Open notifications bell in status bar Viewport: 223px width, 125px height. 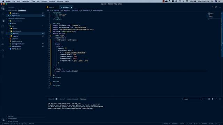[x=220, y=124]
